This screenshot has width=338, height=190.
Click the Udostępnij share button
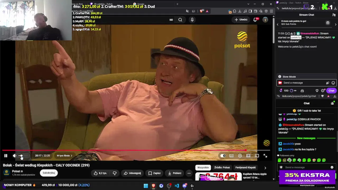click(132, 173)
